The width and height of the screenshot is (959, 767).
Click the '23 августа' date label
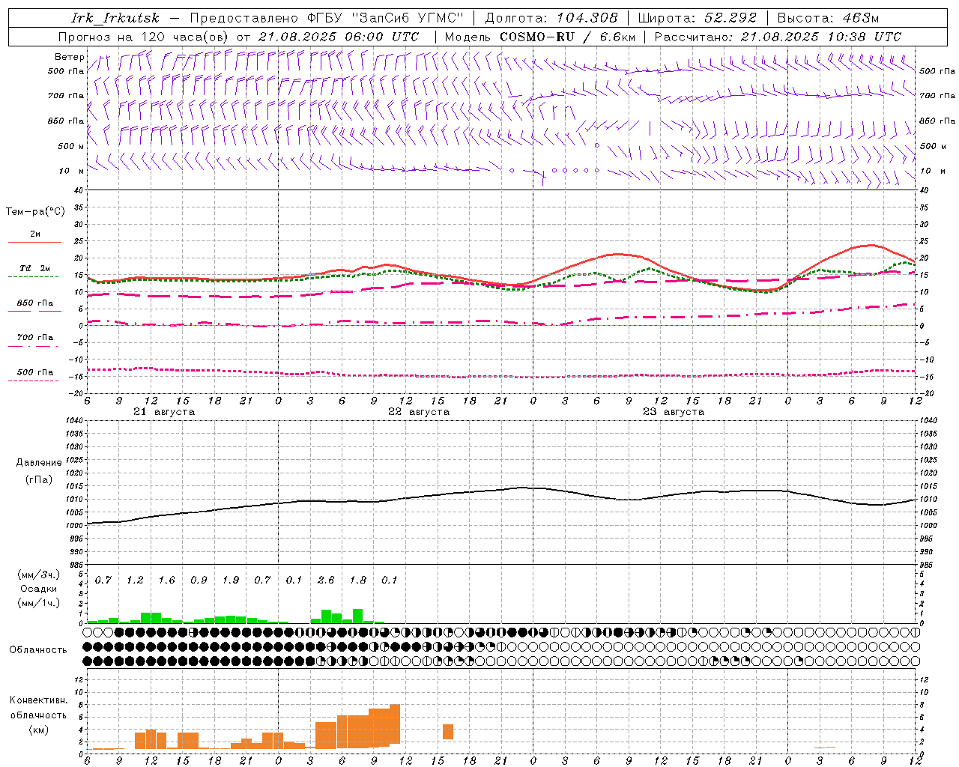674,412
